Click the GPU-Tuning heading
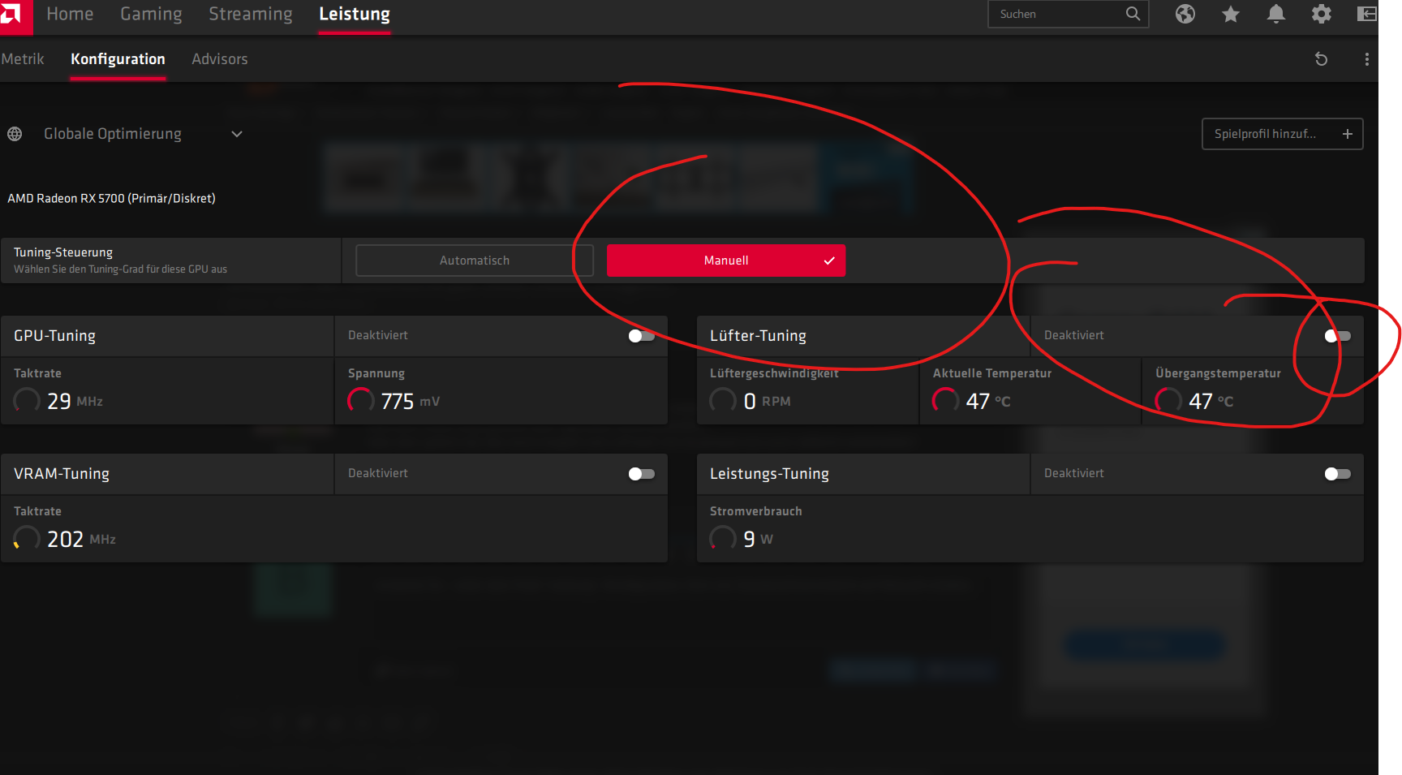This screenshot has width=1402, height=775. coord(54,336)
